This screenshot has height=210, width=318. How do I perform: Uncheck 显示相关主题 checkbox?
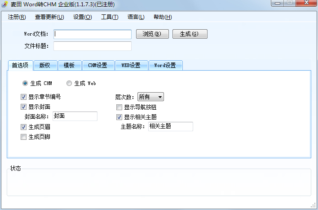tap(119, 117)
